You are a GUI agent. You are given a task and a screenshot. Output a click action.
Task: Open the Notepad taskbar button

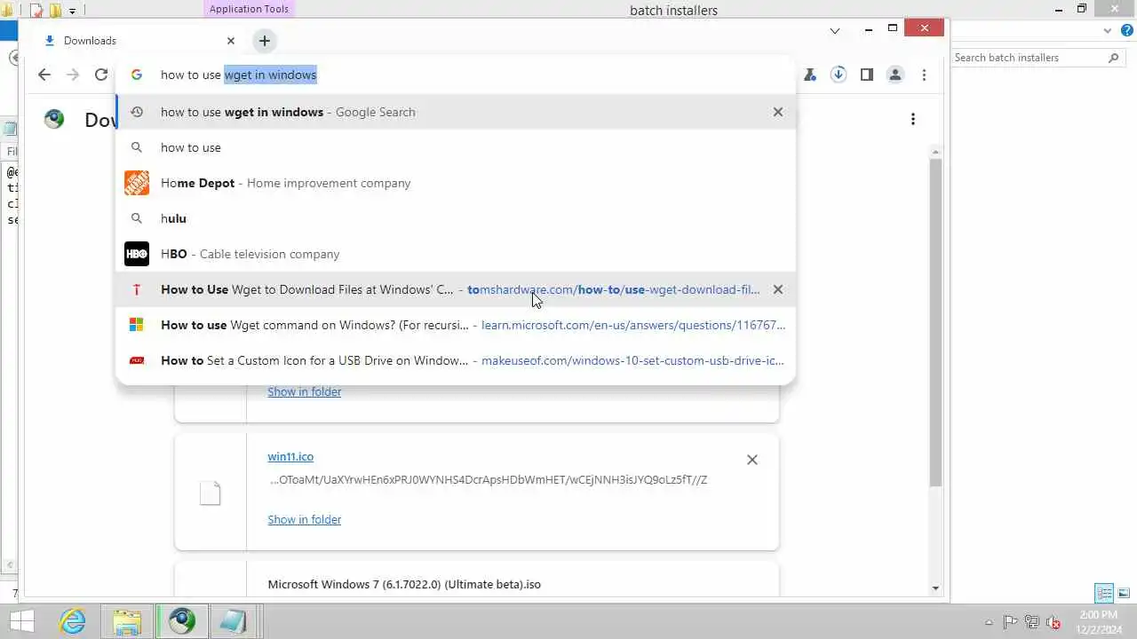coord(233,621)
